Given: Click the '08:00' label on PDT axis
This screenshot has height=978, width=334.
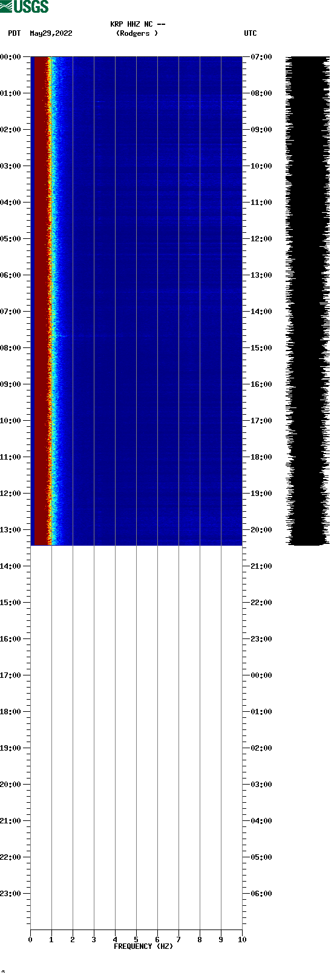Looking at the screenshot, I should (11, 348).
